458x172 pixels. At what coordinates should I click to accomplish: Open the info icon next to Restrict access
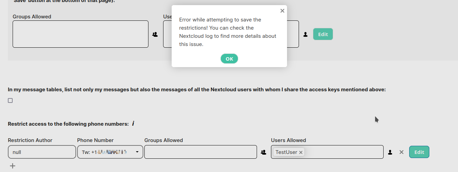133,124
